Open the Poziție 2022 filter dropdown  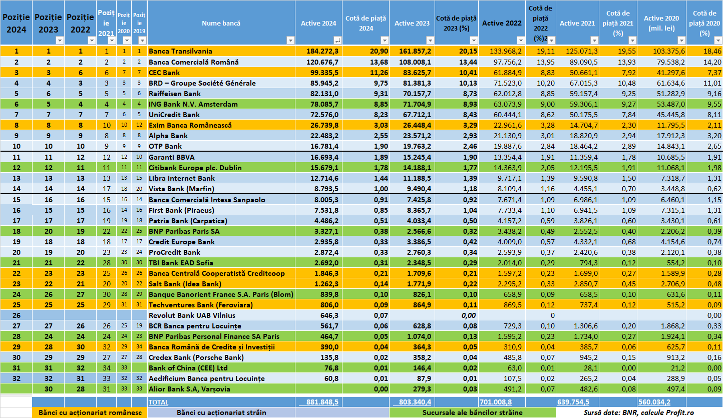[92, 40]
